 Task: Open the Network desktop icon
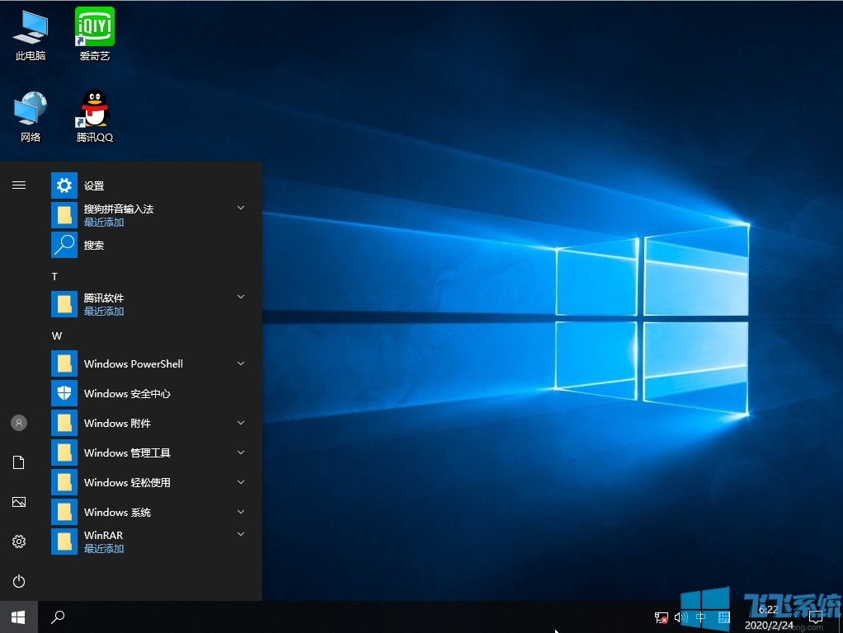pyautogui.click(x=31, y=109)
